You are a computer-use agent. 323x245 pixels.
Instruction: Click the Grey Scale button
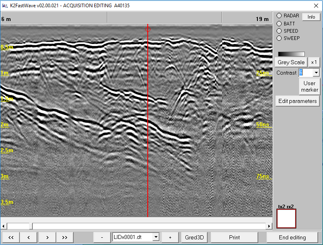[x=291, y=62]
